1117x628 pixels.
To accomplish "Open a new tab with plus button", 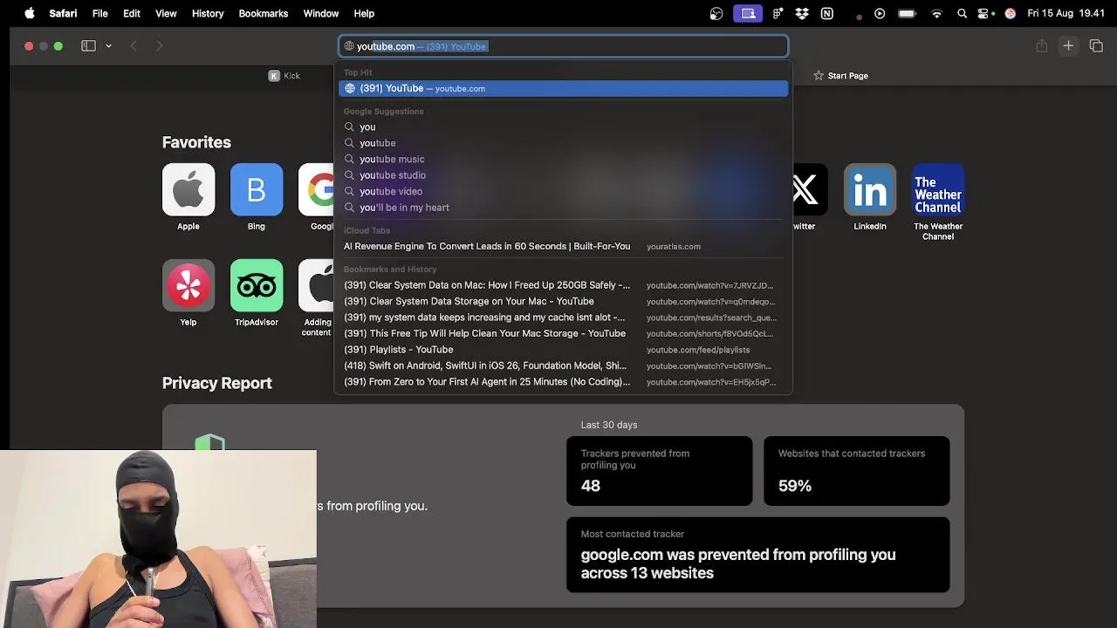I will pos(1068,45).
